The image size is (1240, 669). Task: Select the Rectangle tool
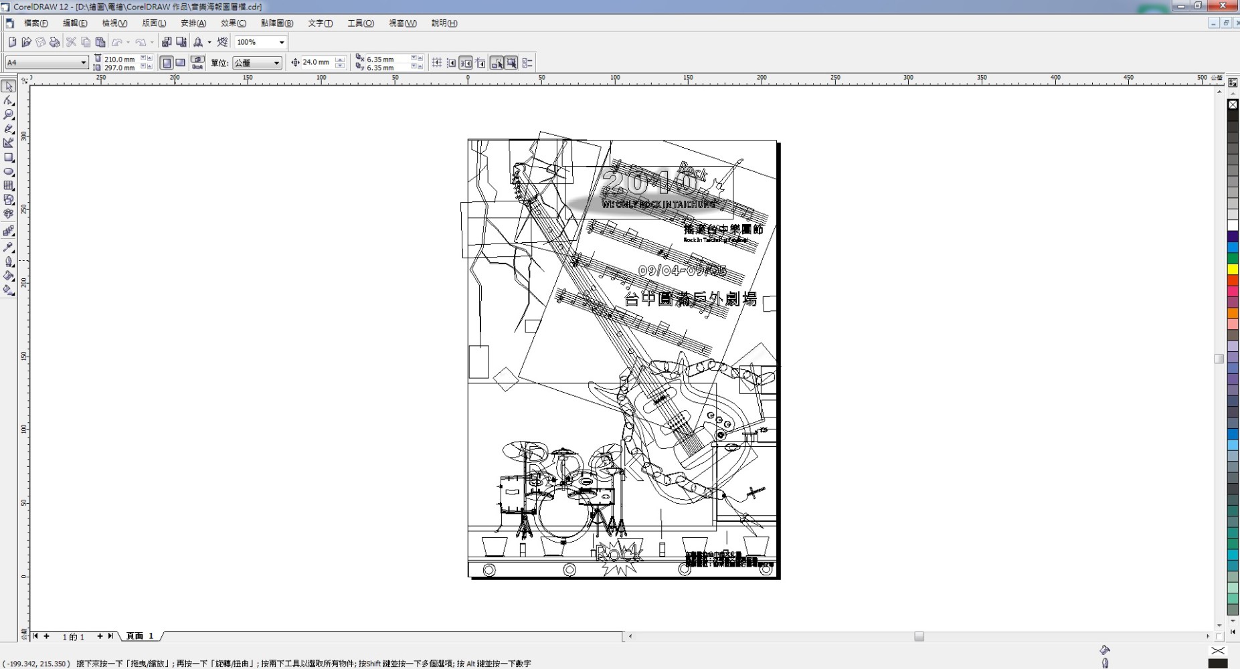(x=9, y=157)
